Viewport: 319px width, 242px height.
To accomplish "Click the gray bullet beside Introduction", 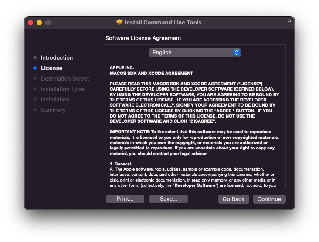I will [35, 57].
